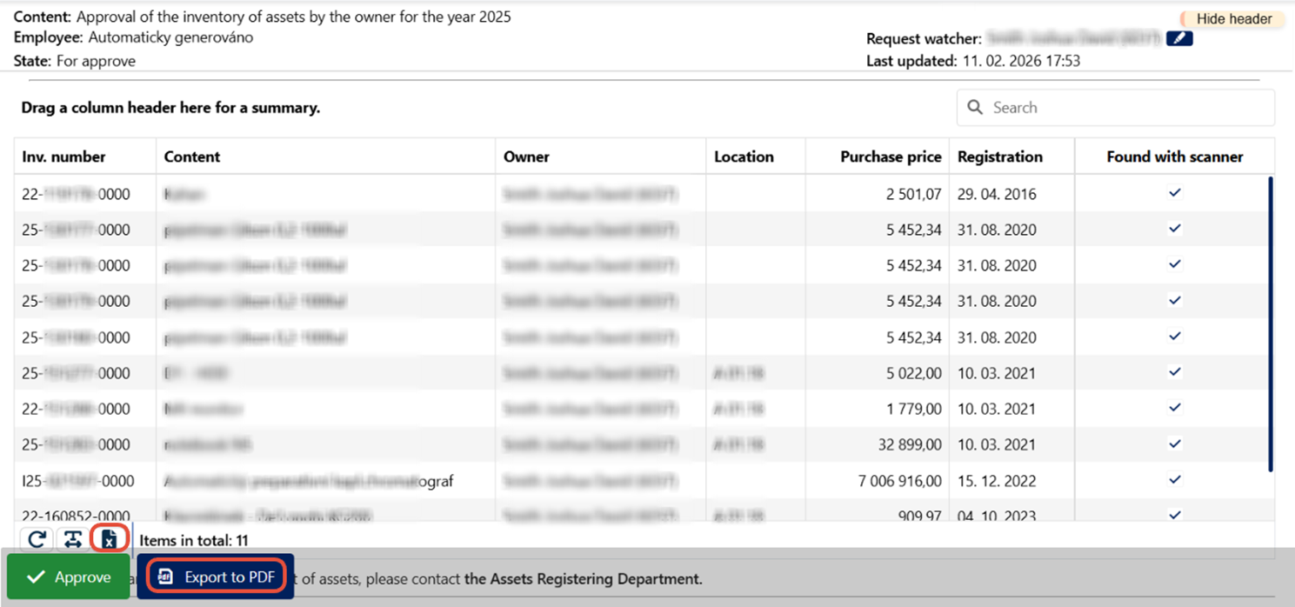
Task: Click Export to PDF button
Action: click(215, 577)
